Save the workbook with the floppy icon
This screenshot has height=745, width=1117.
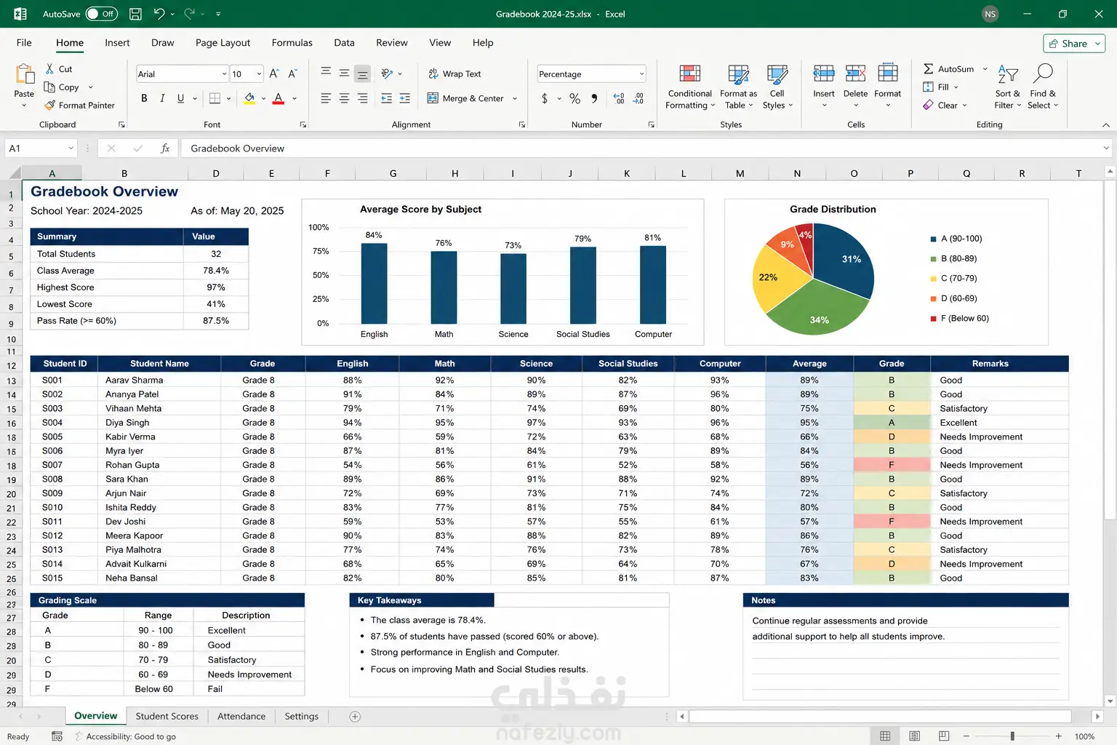(135, 14)
